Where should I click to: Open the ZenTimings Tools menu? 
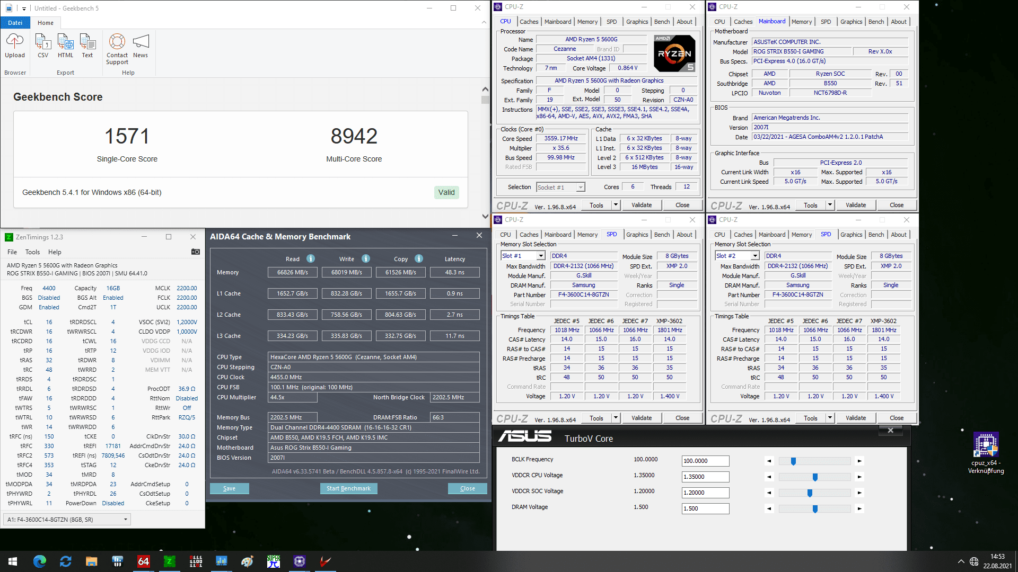[x=32, y=252]
